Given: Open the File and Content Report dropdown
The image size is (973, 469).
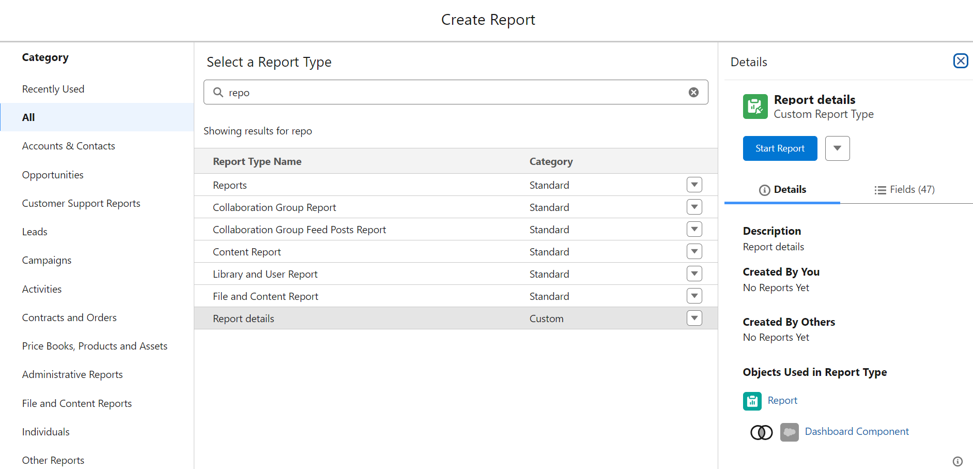Looking at the screenshot, I should (x=694, y=296).
